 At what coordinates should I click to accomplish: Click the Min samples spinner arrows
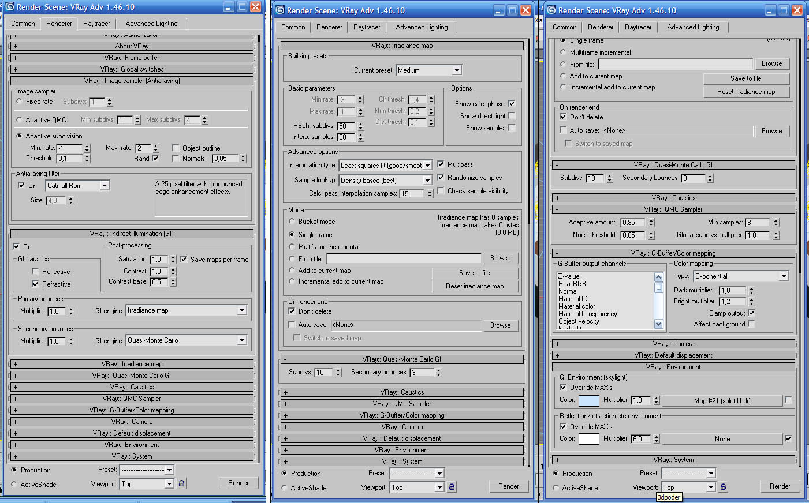pos(776,223)
